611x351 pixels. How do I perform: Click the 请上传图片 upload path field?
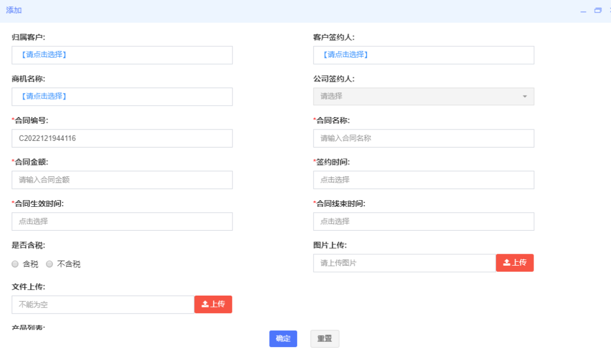(x=405, y=263)
